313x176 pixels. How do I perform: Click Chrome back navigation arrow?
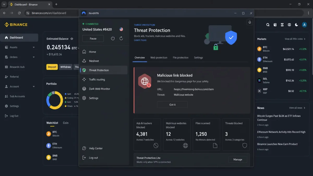click(x=4, y=13)
